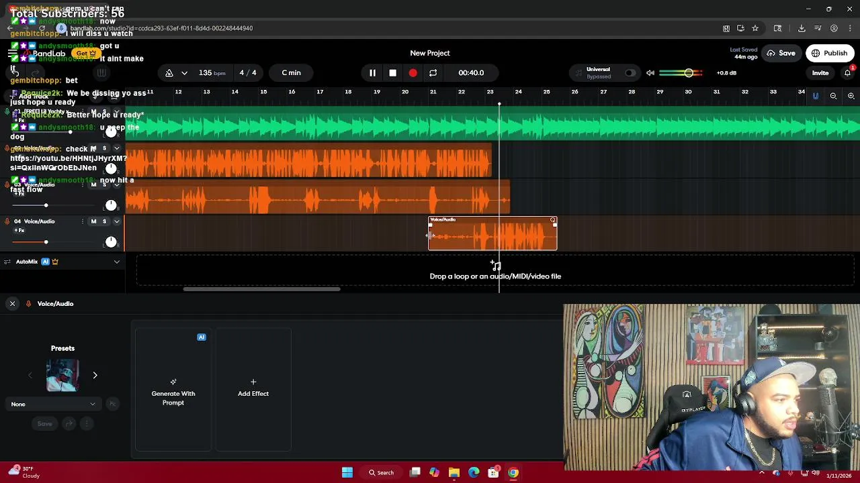Toggle the metronome icon

pos(169,72)
